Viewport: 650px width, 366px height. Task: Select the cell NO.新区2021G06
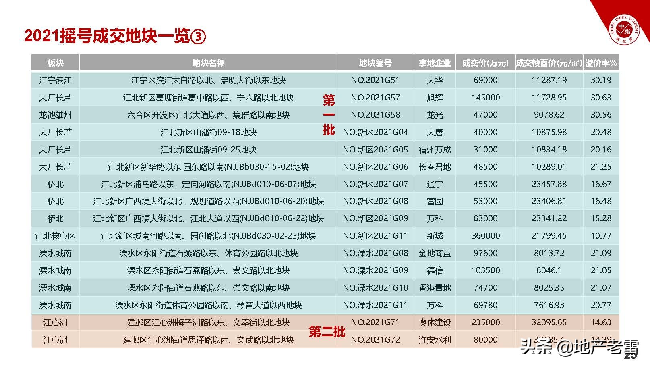[x=375, y=167]
